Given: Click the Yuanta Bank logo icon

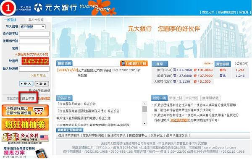Looking at the screenshot, I should pos(38,8).
